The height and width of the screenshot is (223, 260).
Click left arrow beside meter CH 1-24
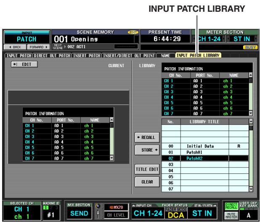(194, 39)
